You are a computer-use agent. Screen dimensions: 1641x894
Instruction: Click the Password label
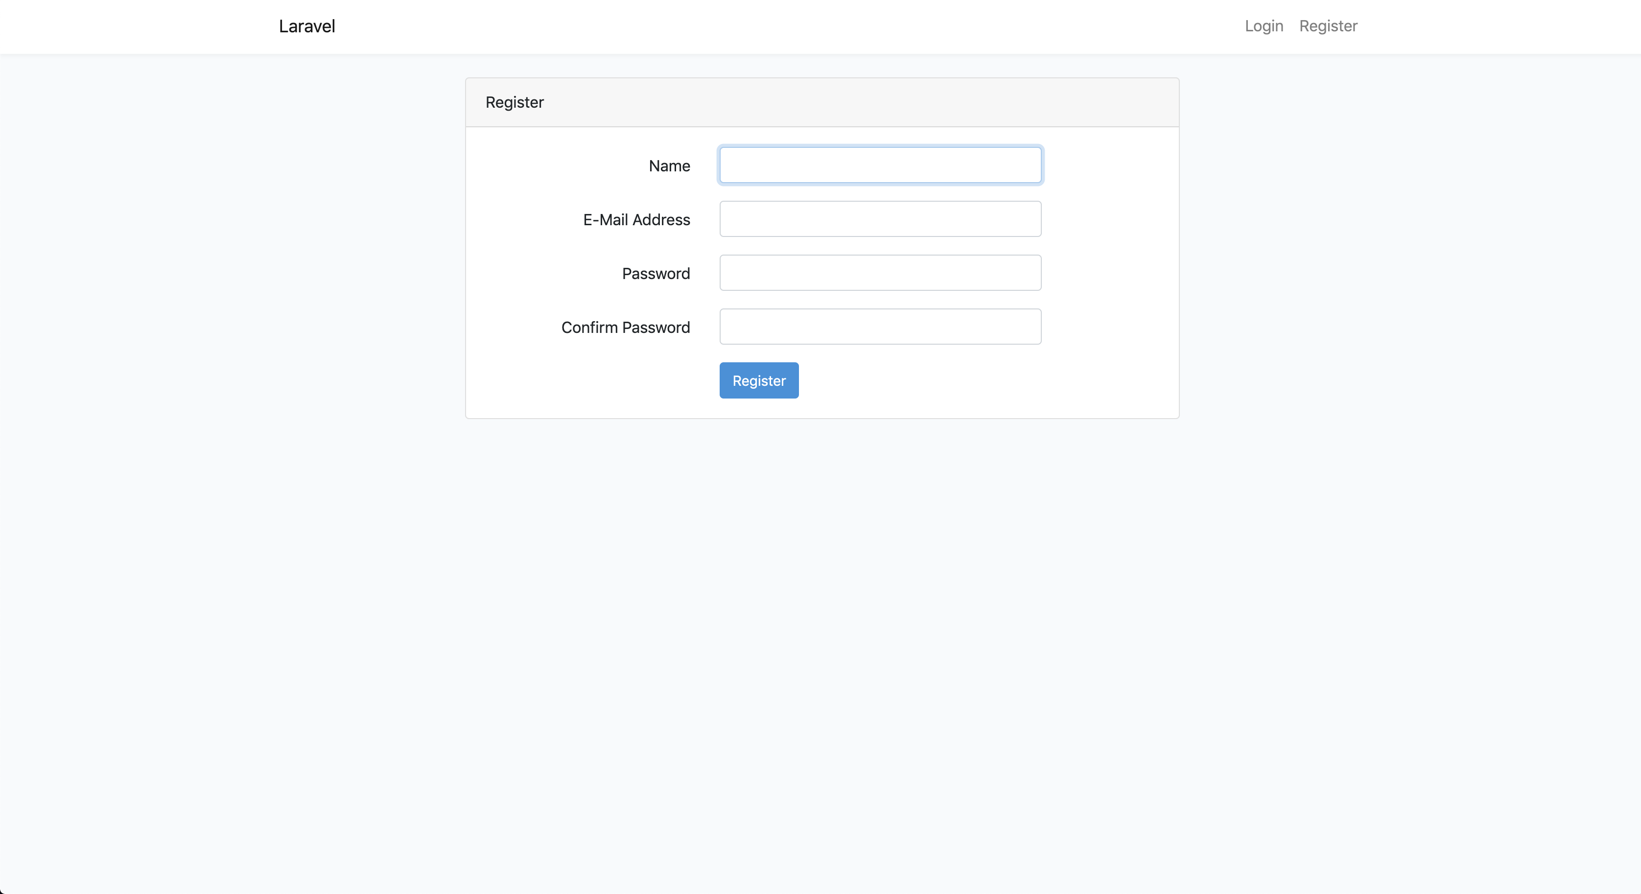pyautogui.click(x=656, y=273)
